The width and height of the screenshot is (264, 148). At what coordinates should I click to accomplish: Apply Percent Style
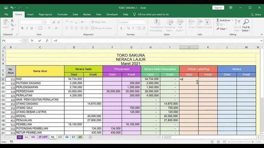tap(128, 28)
